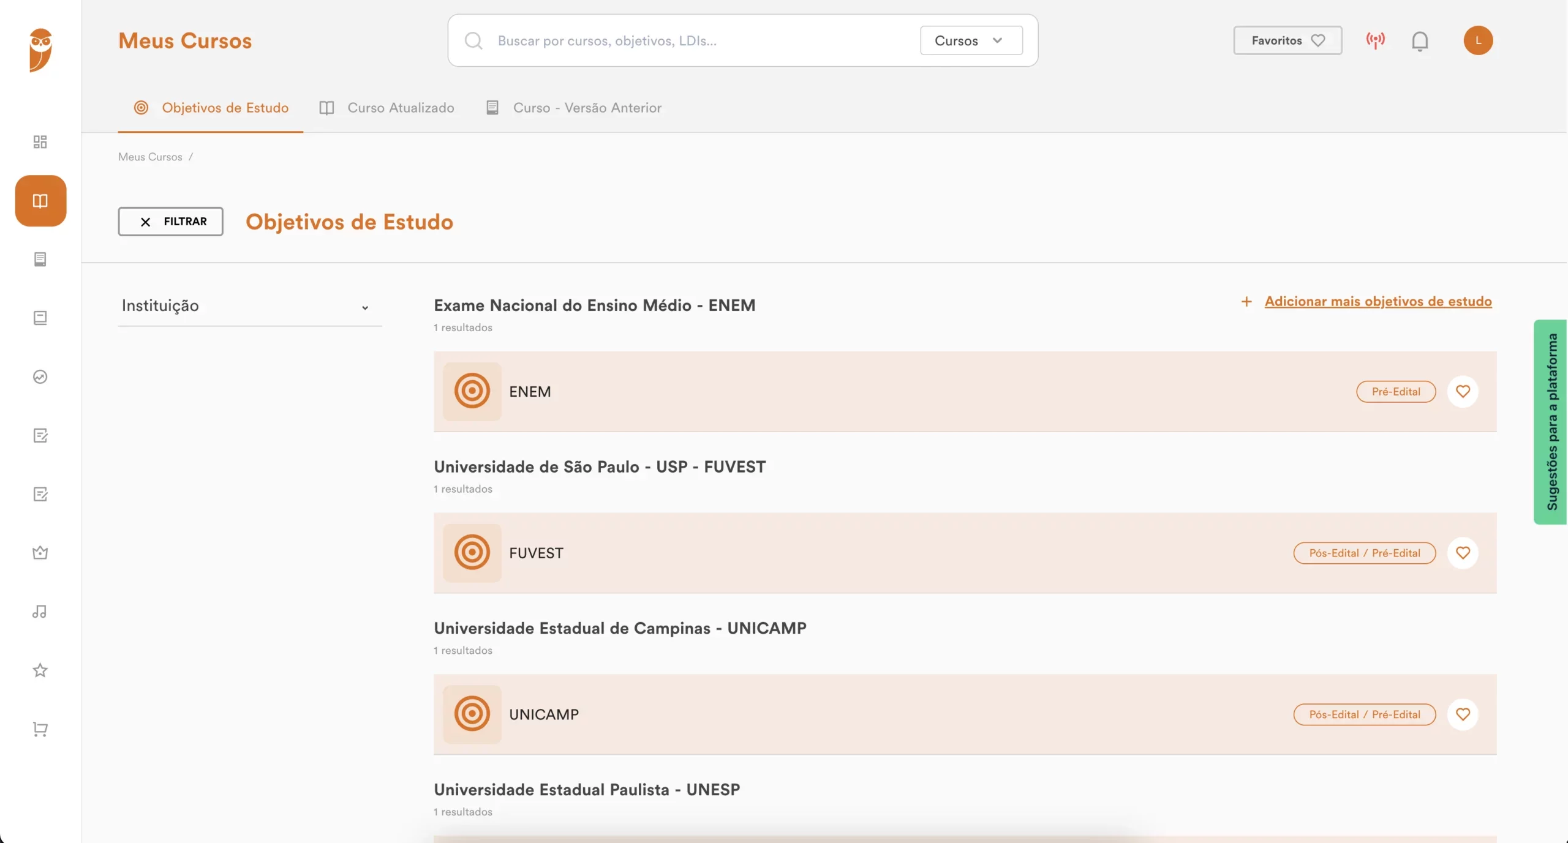1568x843 pixels.
Task: Click the FILTRAR button
Action: (170, 222)
